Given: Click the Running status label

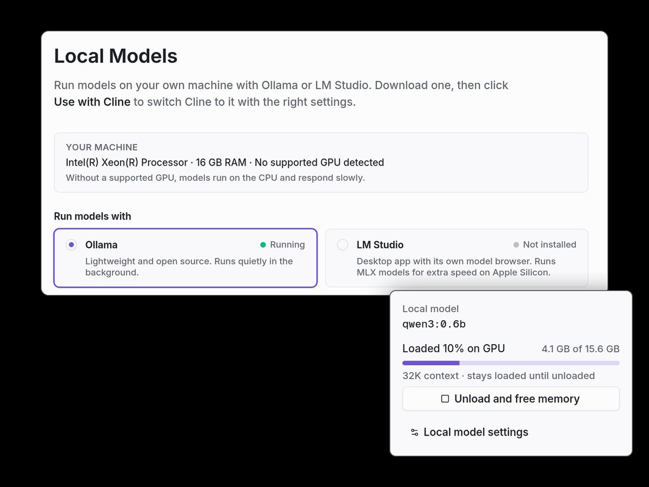Looking at the screenshot, I should click(x=287, y=245).
